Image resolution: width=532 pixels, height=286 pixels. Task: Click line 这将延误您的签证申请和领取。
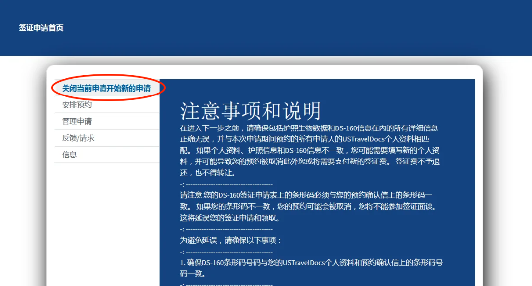coord(231,218)
